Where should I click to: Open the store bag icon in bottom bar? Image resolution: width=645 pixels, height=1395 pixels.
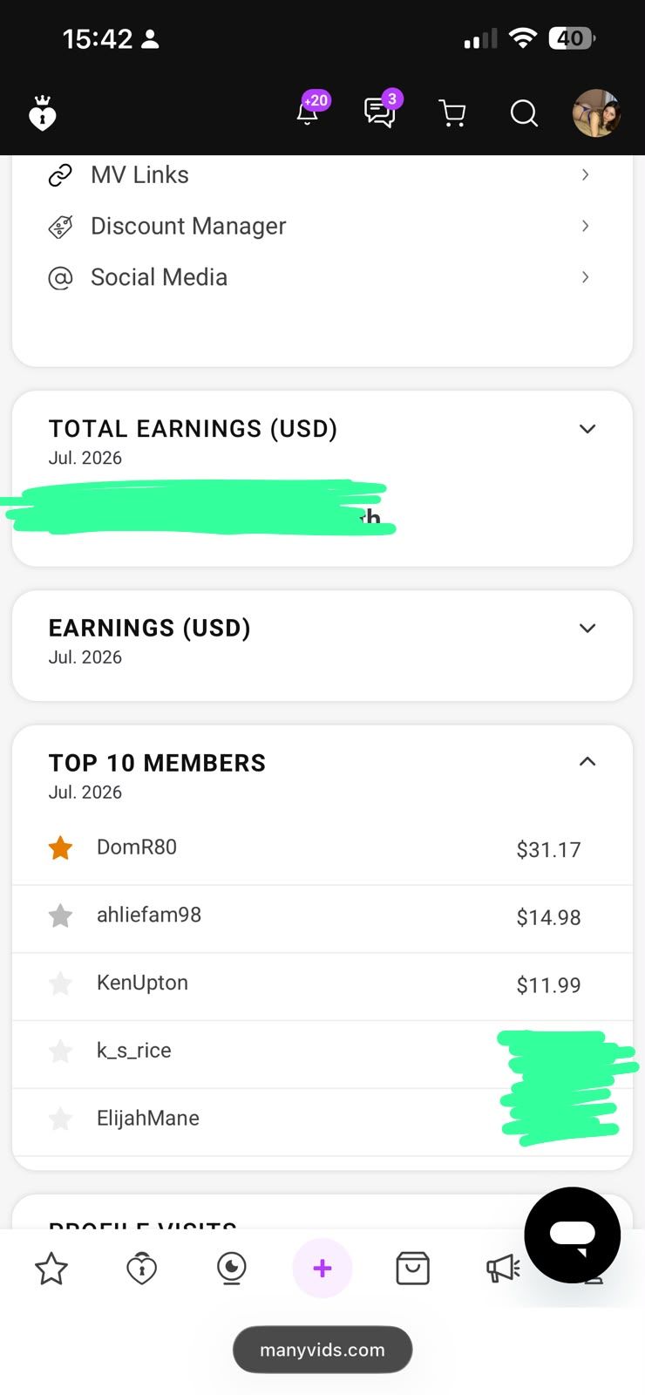[x=412, y=1269]
